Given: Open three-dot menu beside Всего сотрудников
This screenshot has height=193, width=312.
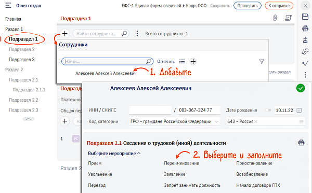Looking at the screenshot, I should [137, 33].
